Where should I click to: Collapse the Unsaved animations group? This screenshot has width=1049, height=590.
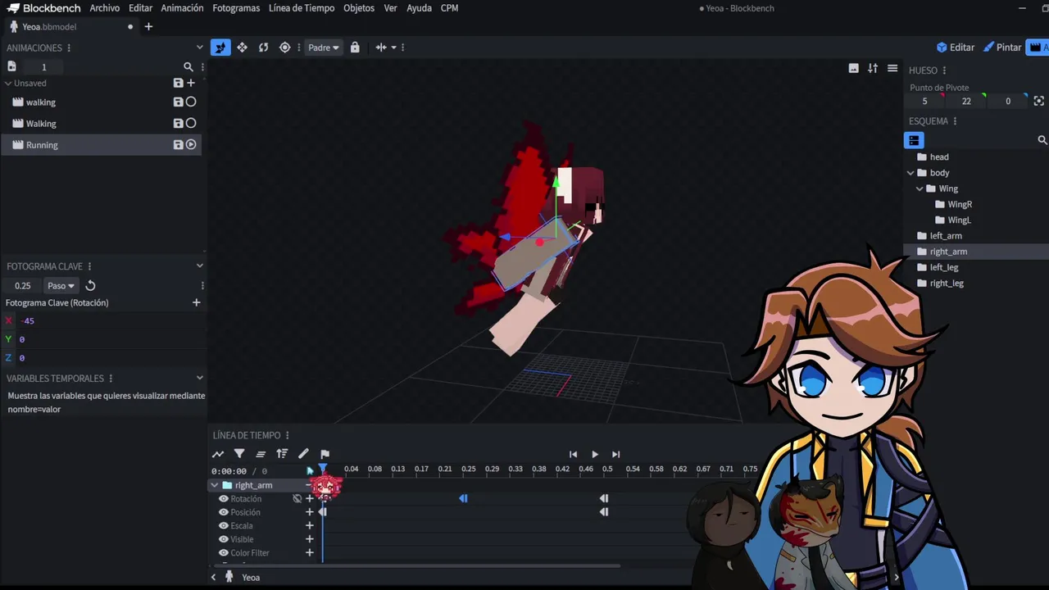[x=8, y=83]
